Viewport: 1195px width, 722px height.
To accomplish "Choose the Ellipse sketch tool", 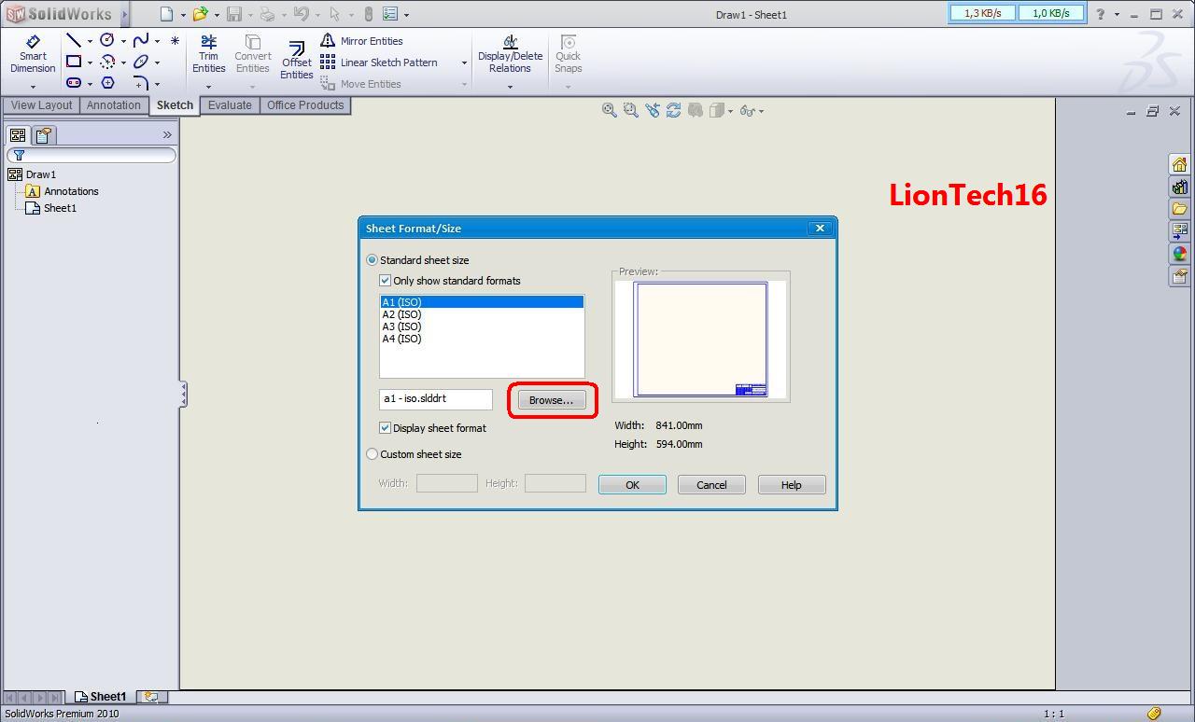I will 141,62.
